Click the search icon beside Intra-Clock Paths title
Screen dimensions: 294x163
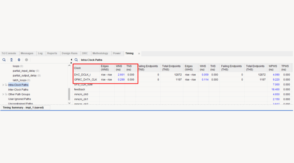[76, 60]
